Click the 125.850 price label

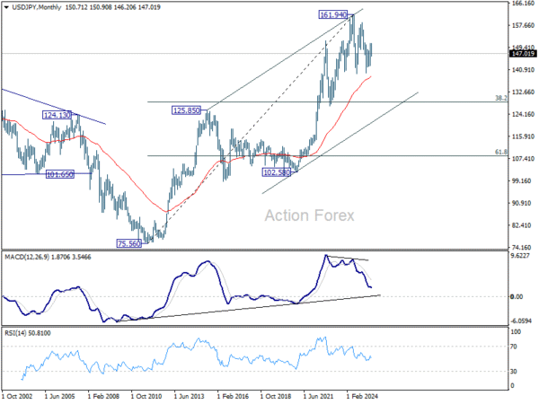click(x=186, y=110)
